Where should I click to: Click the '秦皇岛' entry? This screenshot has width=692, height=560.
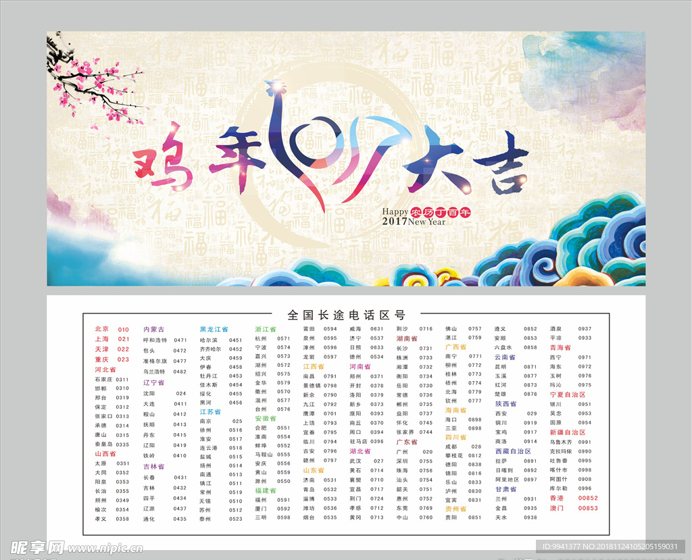tap(104, 444)
